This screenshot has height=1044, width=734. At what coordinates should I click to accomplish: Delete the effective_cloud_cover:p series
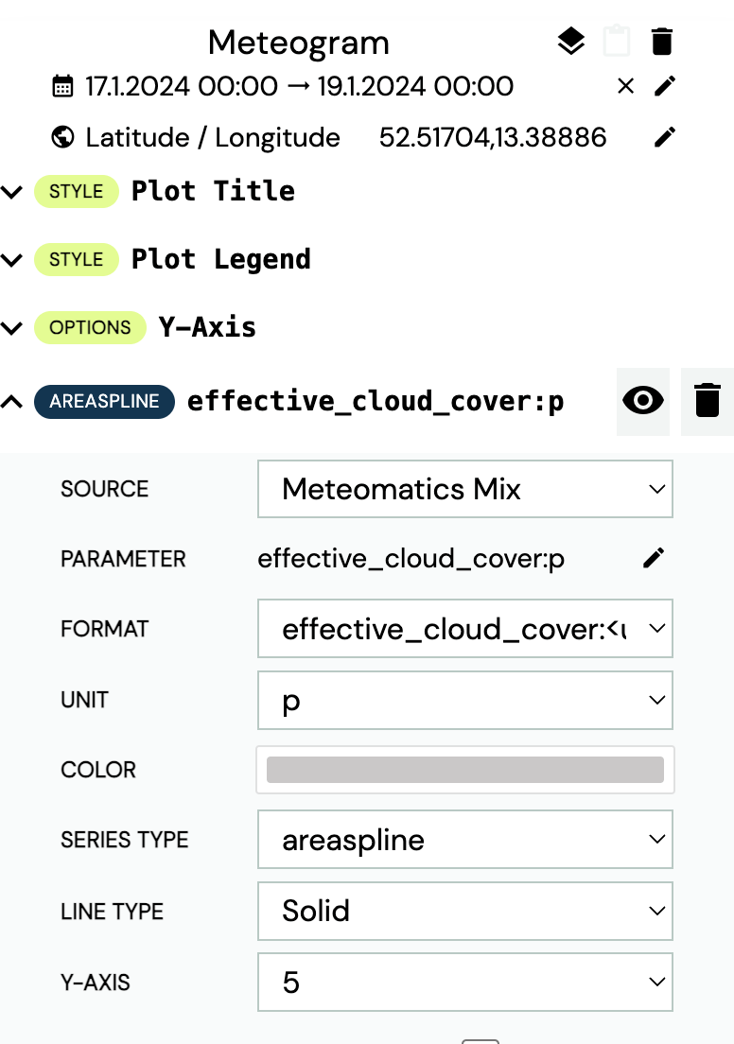(707, 401)
